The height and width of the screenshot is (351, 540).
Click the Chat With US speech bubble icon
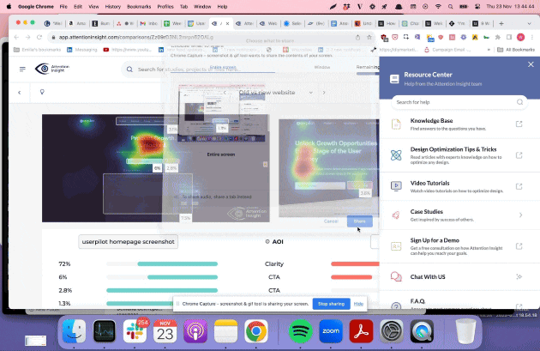coord(396,276)
